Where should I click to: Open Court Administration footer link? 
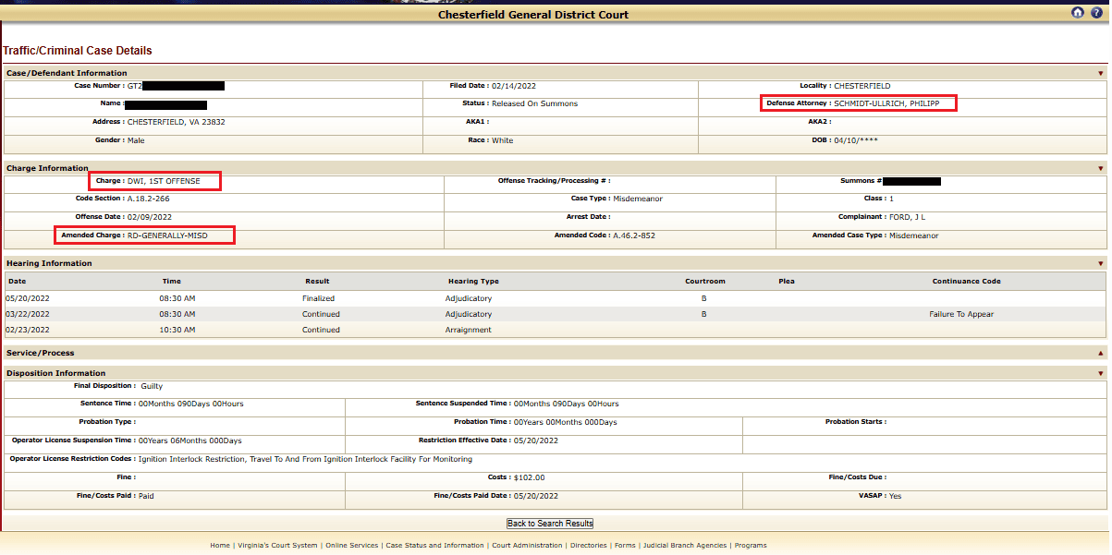coord(527,546)
